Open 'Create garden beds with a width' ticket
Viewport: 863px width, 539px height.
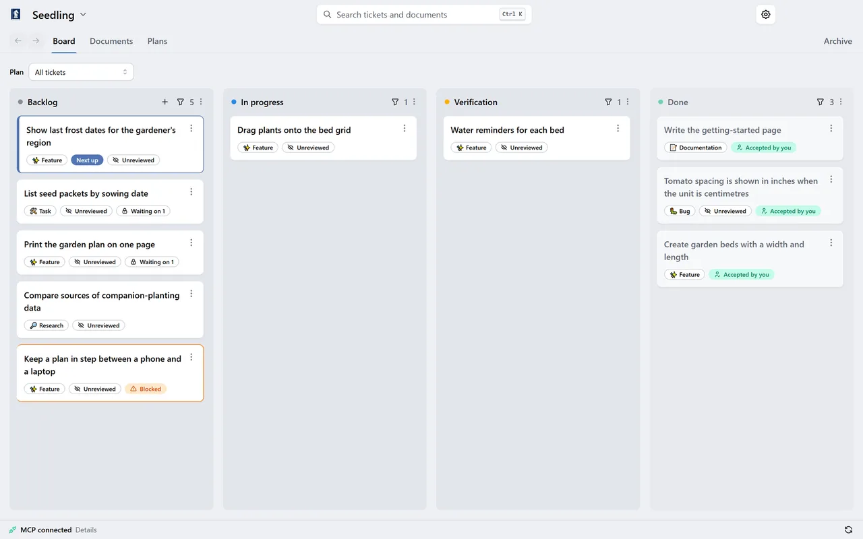click(734, 251)
